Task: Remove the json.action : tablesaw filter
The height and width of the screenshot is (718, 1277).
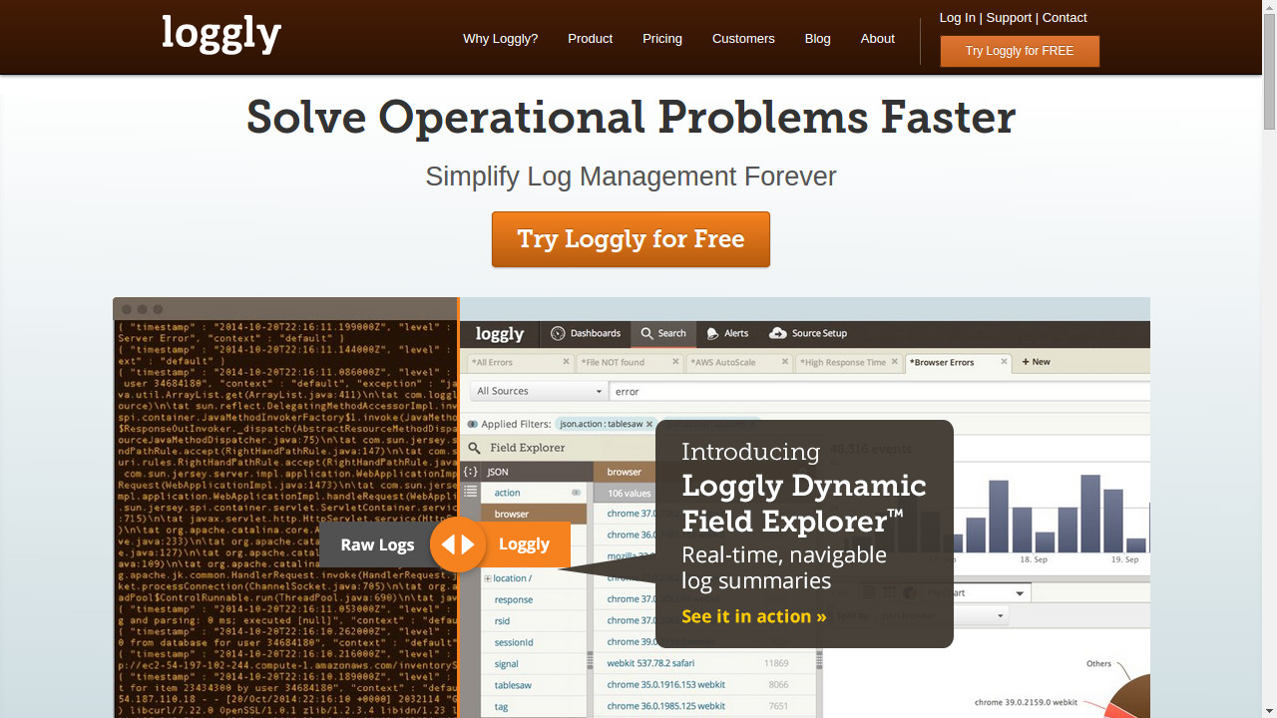Action: point(649,424)
